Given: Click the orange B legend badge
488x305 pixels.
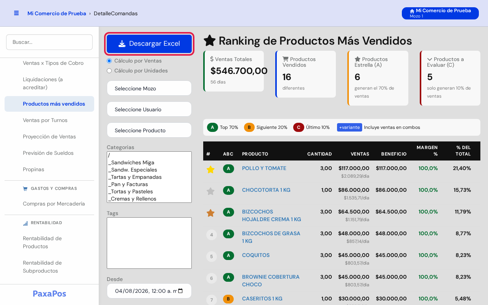Looking at the screenshot, I should click(249, 127).
